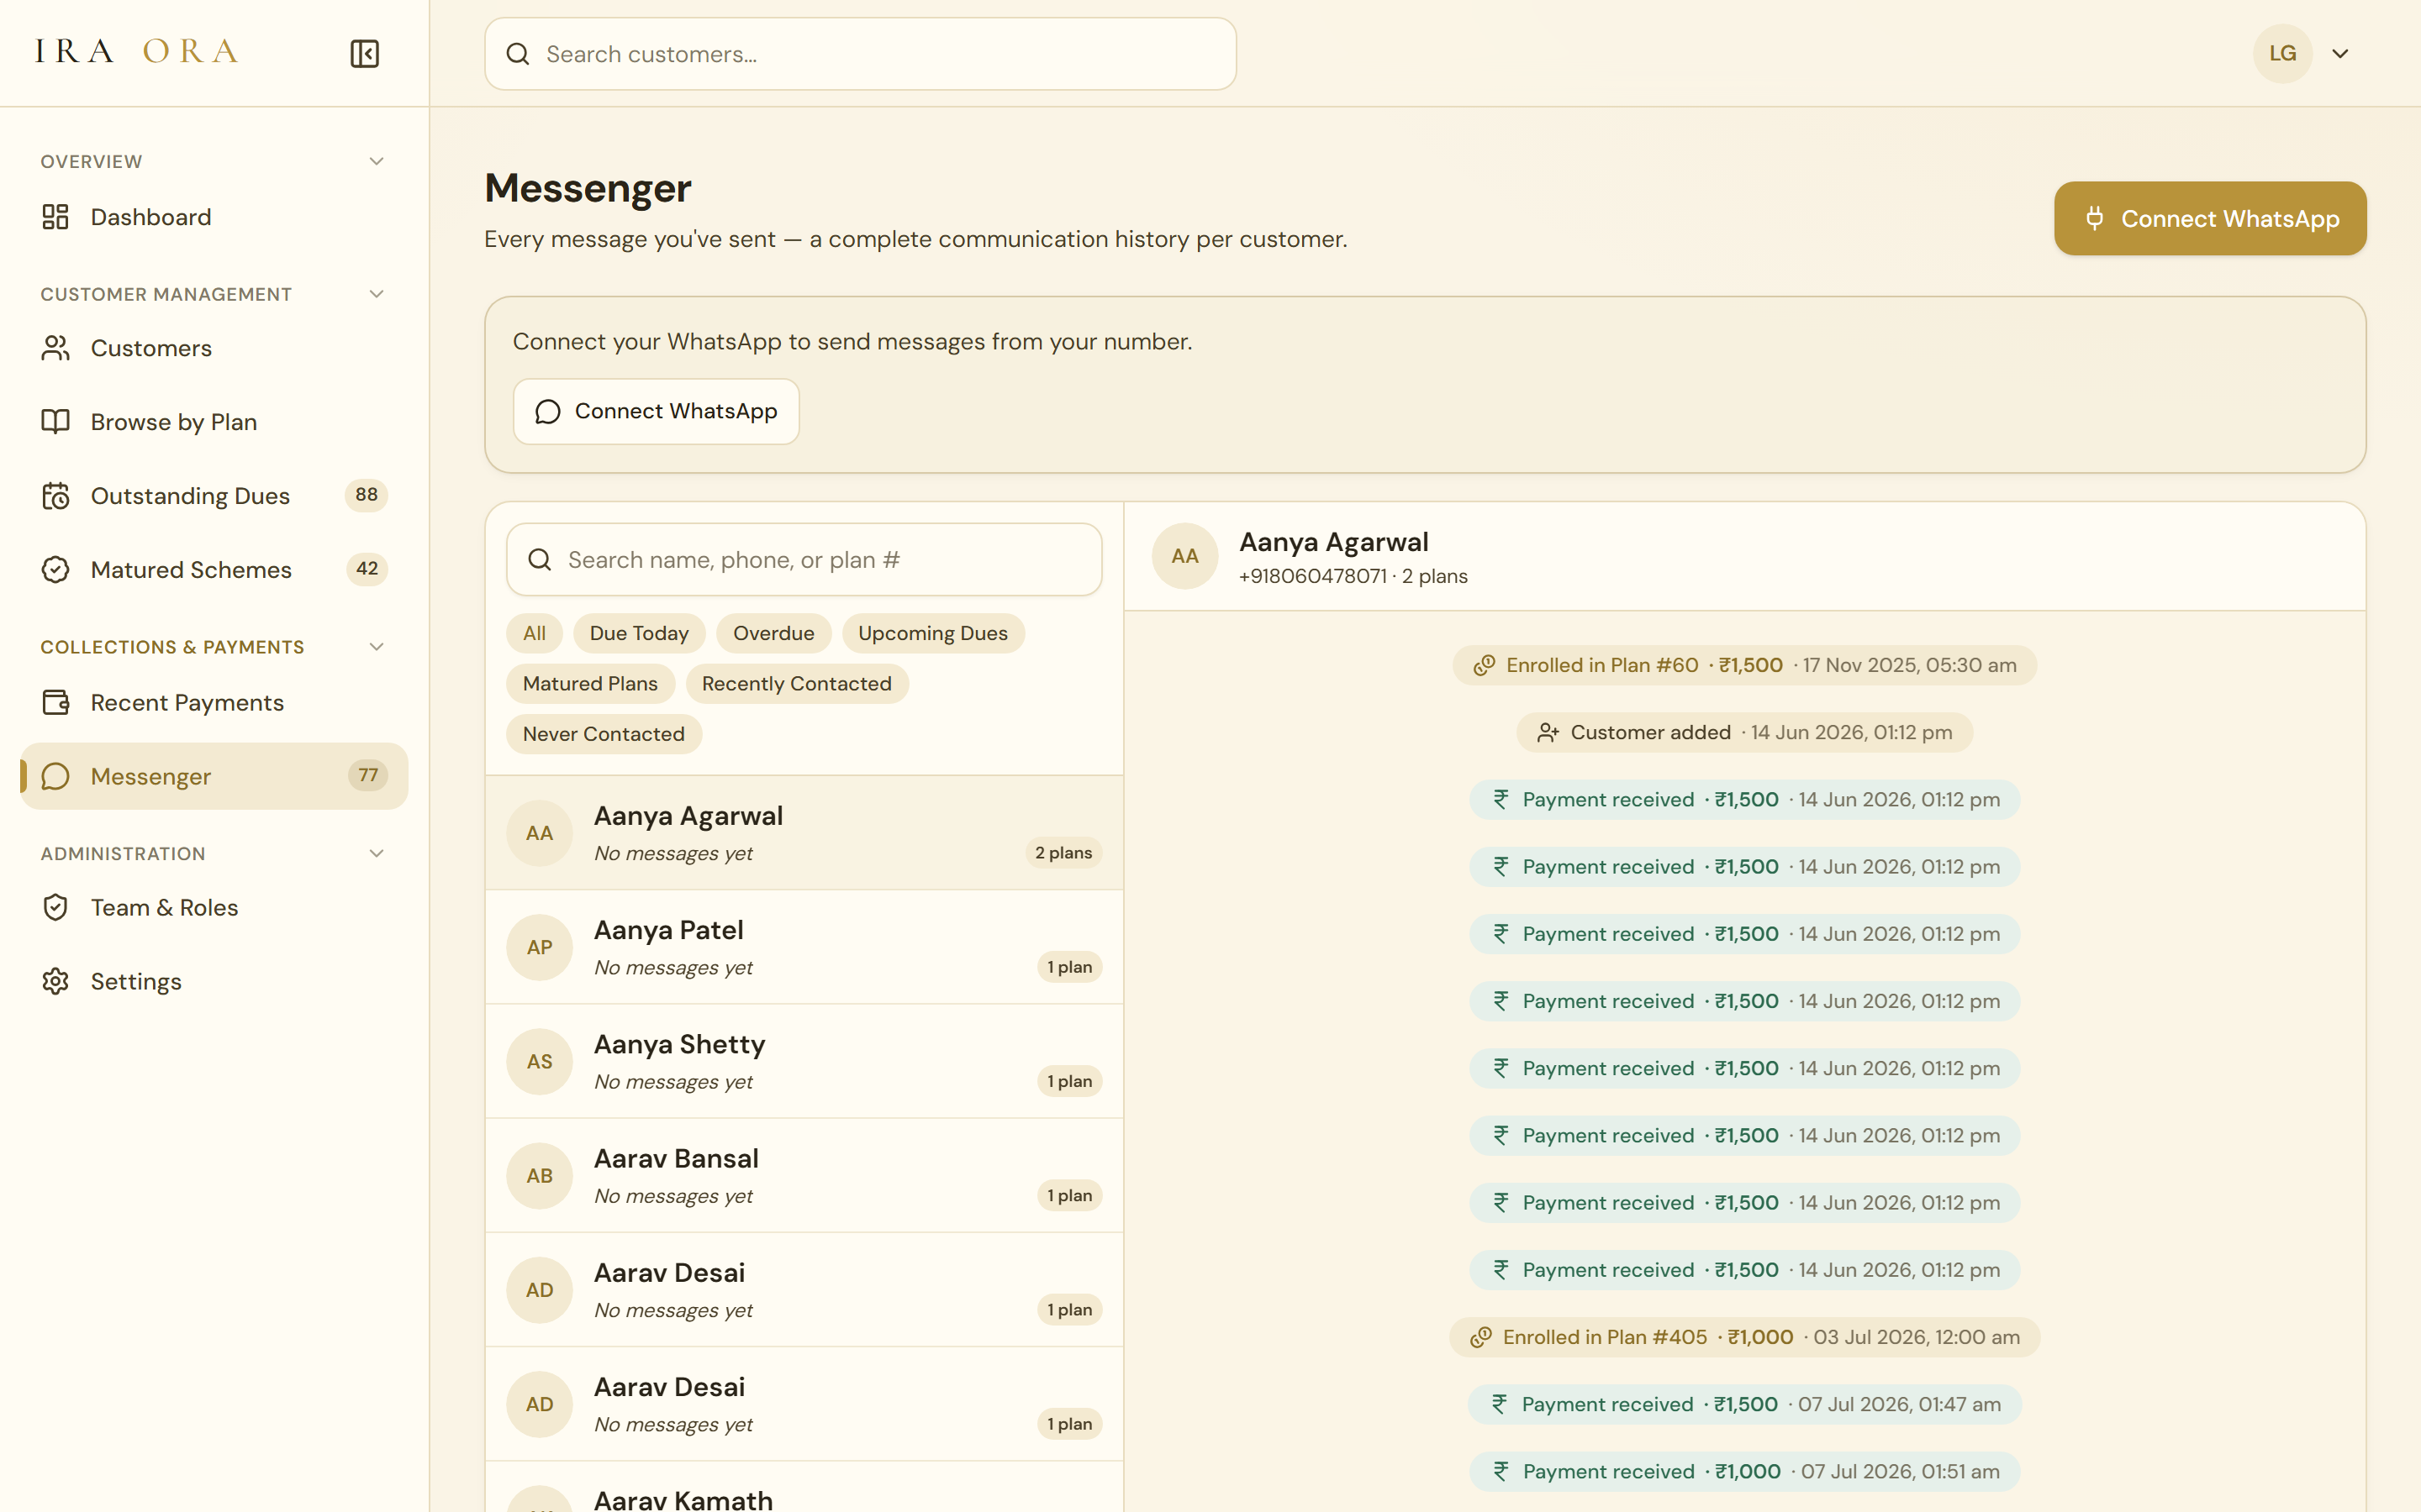Click the Recent Payments wallet icon
Viewport: 2421px width, 1512px height.
point(55,703)
